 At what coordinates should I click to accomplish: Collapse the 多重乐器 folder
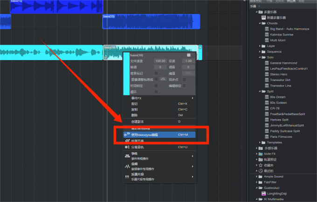(x=256, y=12)
